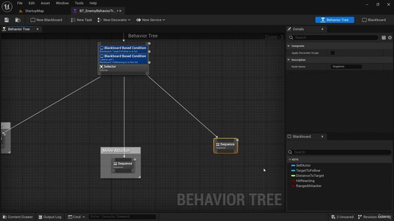Click the Browse to asset icon in the toolbar

(x=18, y=20)
